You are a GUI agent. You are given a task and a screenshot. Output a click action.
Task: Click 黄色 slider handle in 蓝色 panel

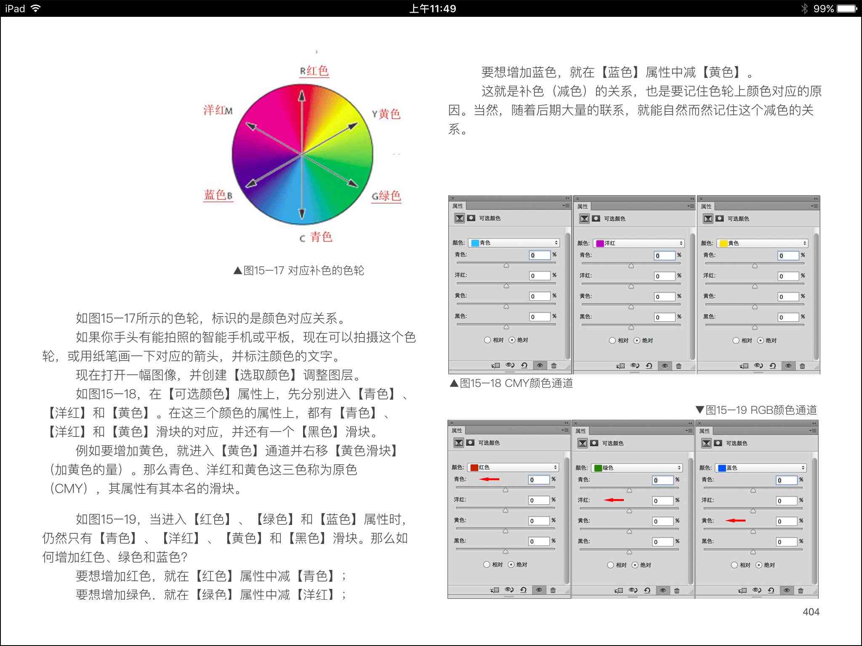click(753, 532)
